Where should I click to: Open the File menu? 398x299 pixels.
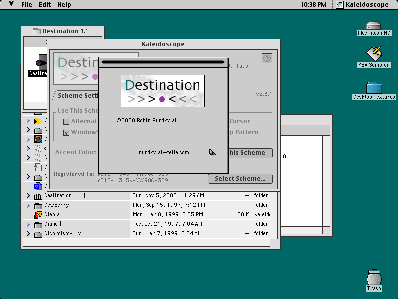27,5
